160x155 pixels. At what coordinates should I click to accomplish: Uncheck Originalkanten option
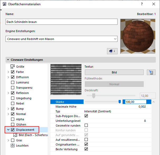[x=86, y=144]
